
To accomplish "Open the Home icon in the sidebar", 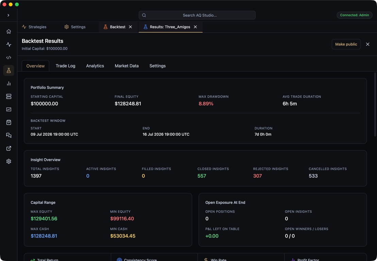I will (x=8, y=32).
